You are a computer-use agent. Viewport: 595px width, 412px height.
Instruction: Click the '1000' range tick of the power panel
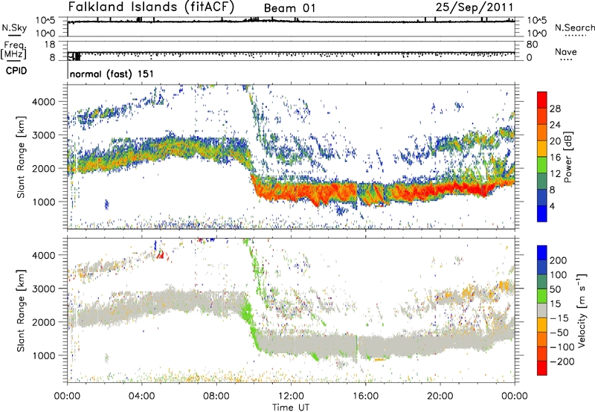coord(44,202)
